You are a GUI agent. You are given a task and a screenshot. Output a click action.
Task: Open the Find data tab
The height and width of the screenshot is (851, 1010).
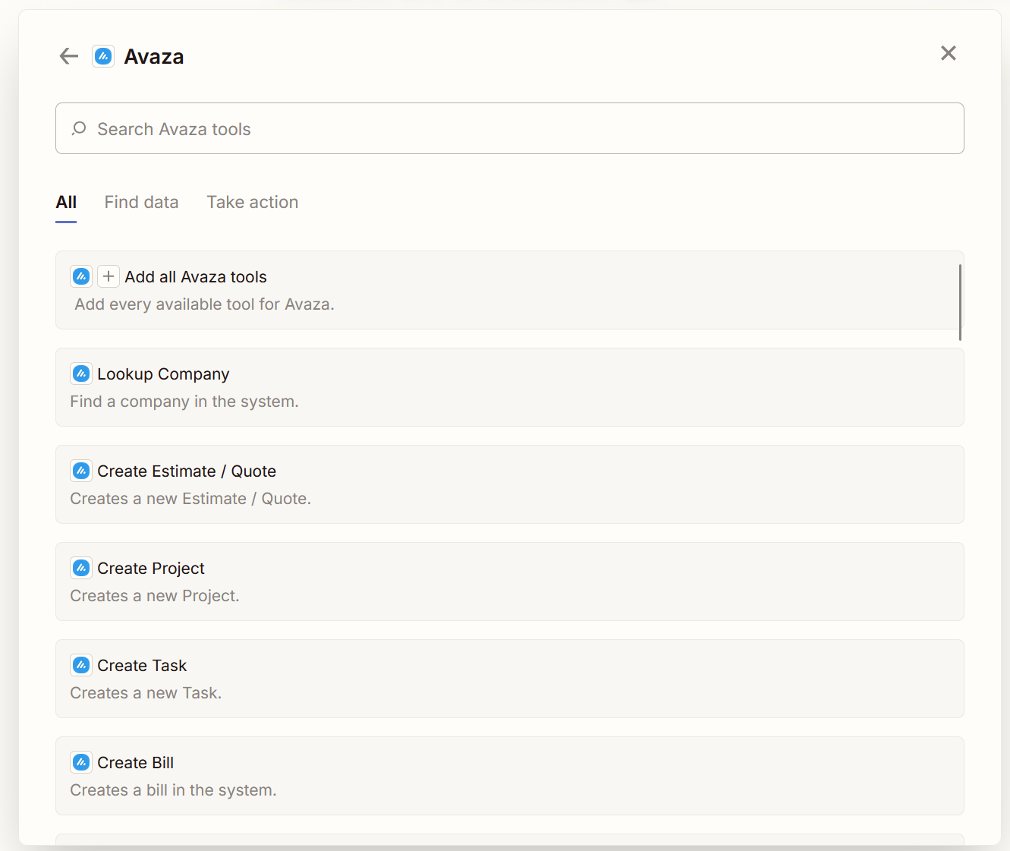[141, 203]
